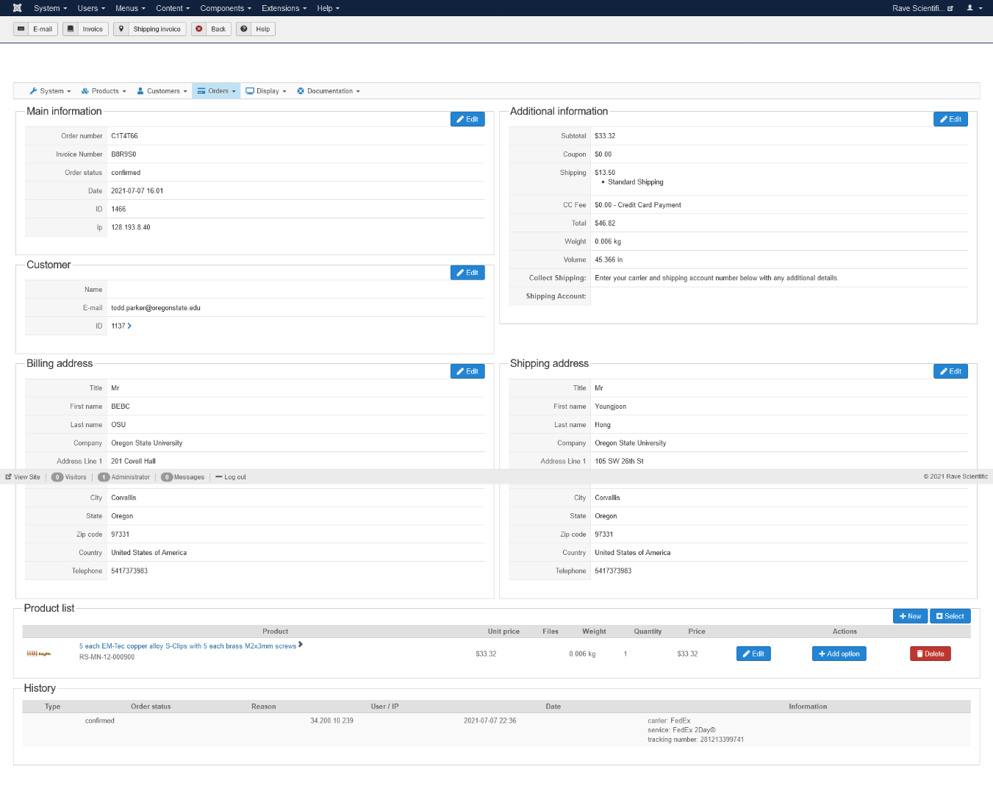This screenshot has height=794, width=993.
Task: Open the Extensions top menu
Action: click(284, 8)
